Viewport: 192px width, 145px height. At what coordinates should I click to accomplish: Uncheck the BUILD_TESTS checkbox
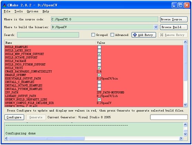(99, 68)
